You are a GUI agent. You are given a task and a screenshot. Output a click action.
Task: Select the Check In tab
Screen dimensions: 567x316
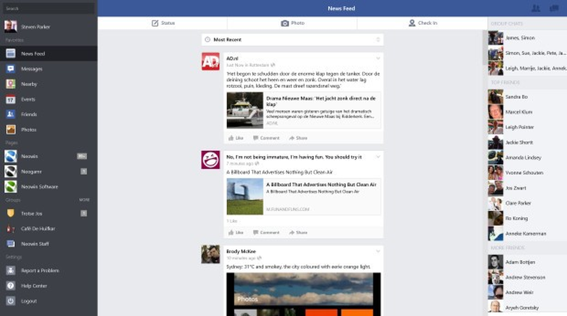[x=422, y=23]
